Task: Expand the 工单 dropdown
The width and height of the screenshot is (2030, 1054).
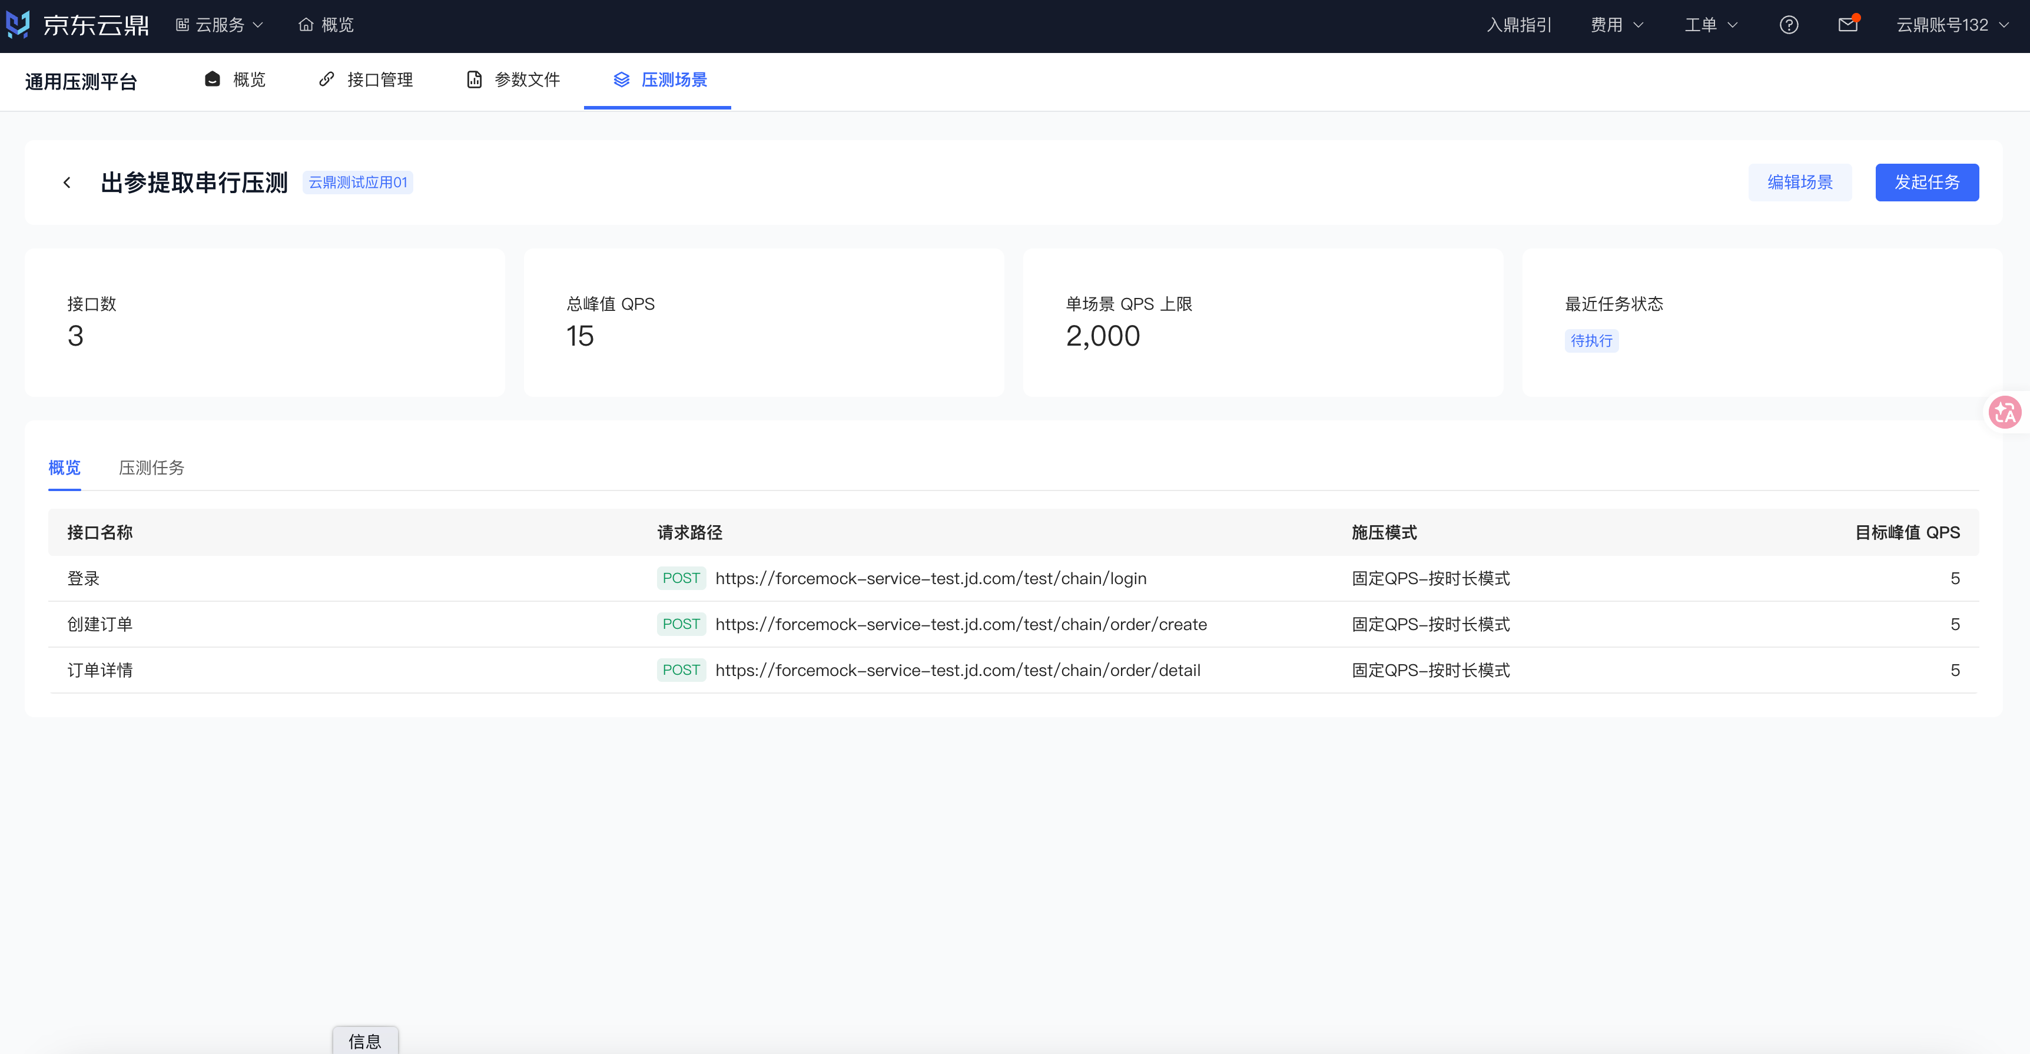Action: click(x=1711, y=25)
